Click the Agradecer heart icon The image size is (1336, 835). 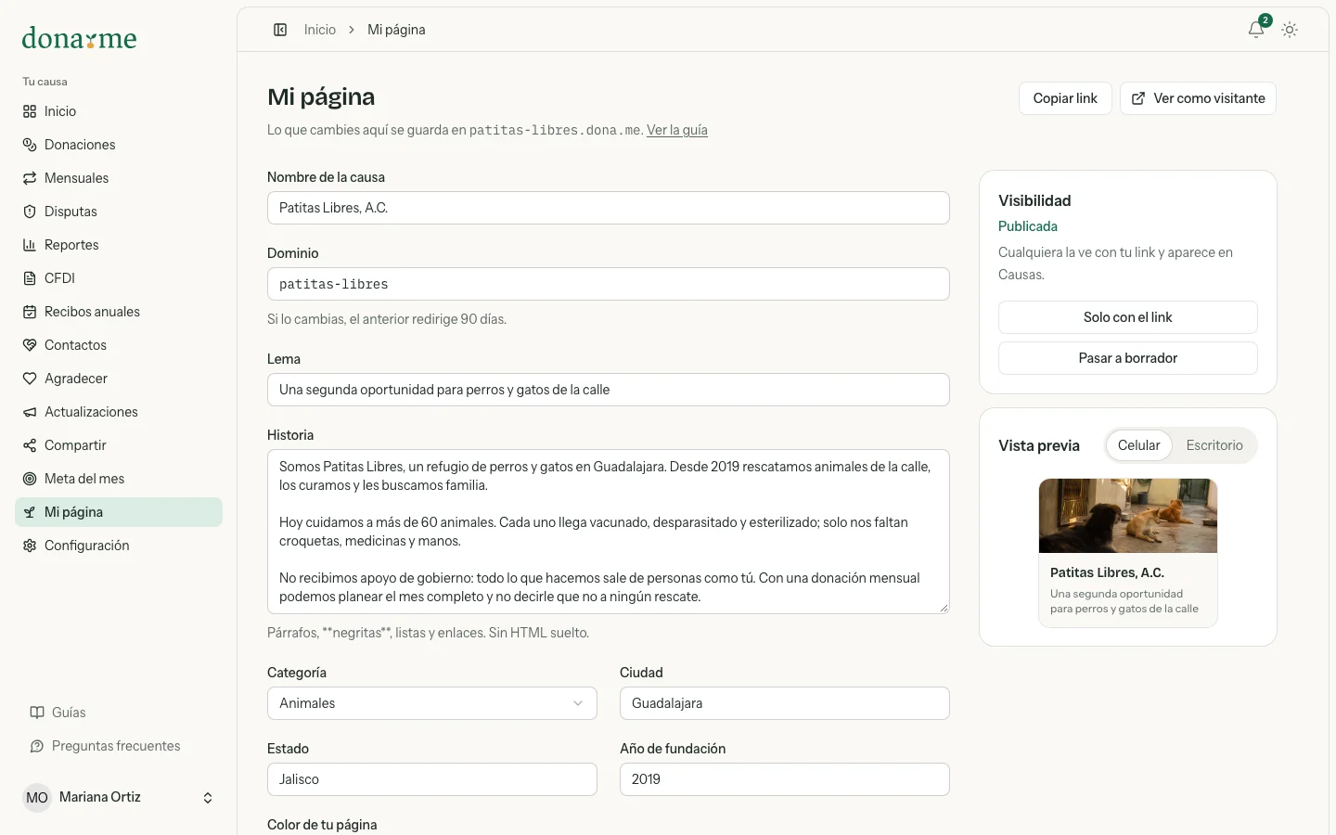tap(30, 379)
